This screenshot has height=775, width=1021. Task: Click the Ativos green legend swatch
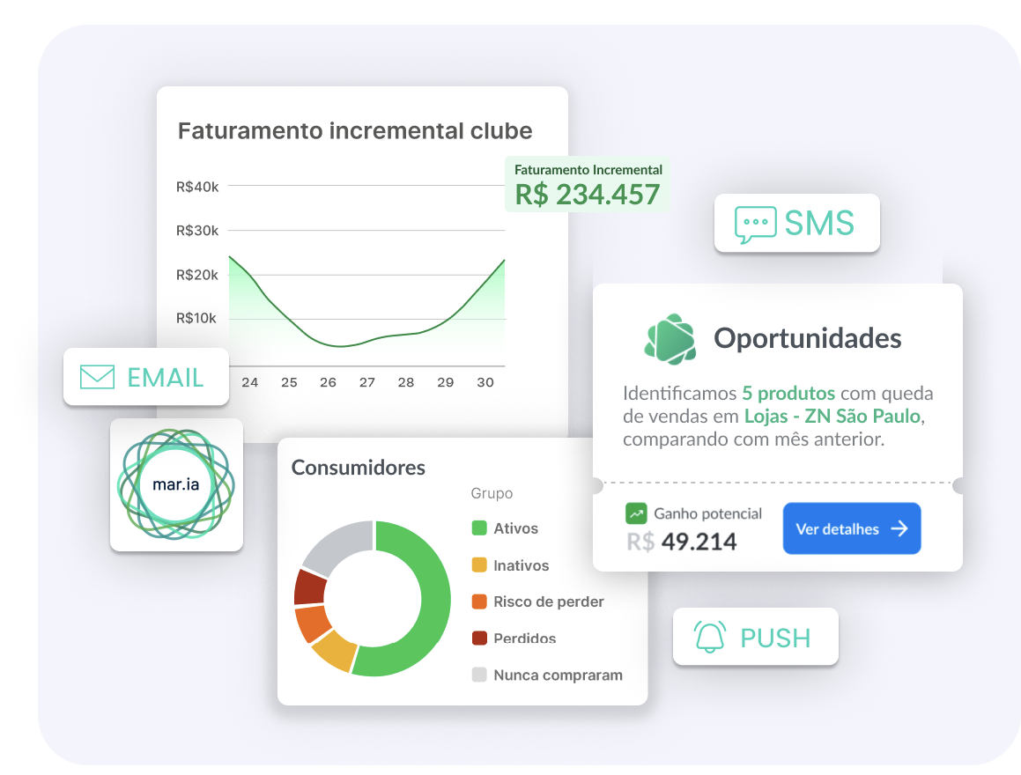pos(479,528)
